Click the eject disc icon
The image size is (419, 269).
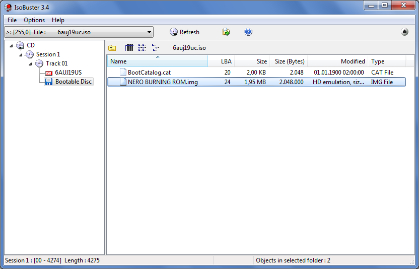tap(404, 32)
